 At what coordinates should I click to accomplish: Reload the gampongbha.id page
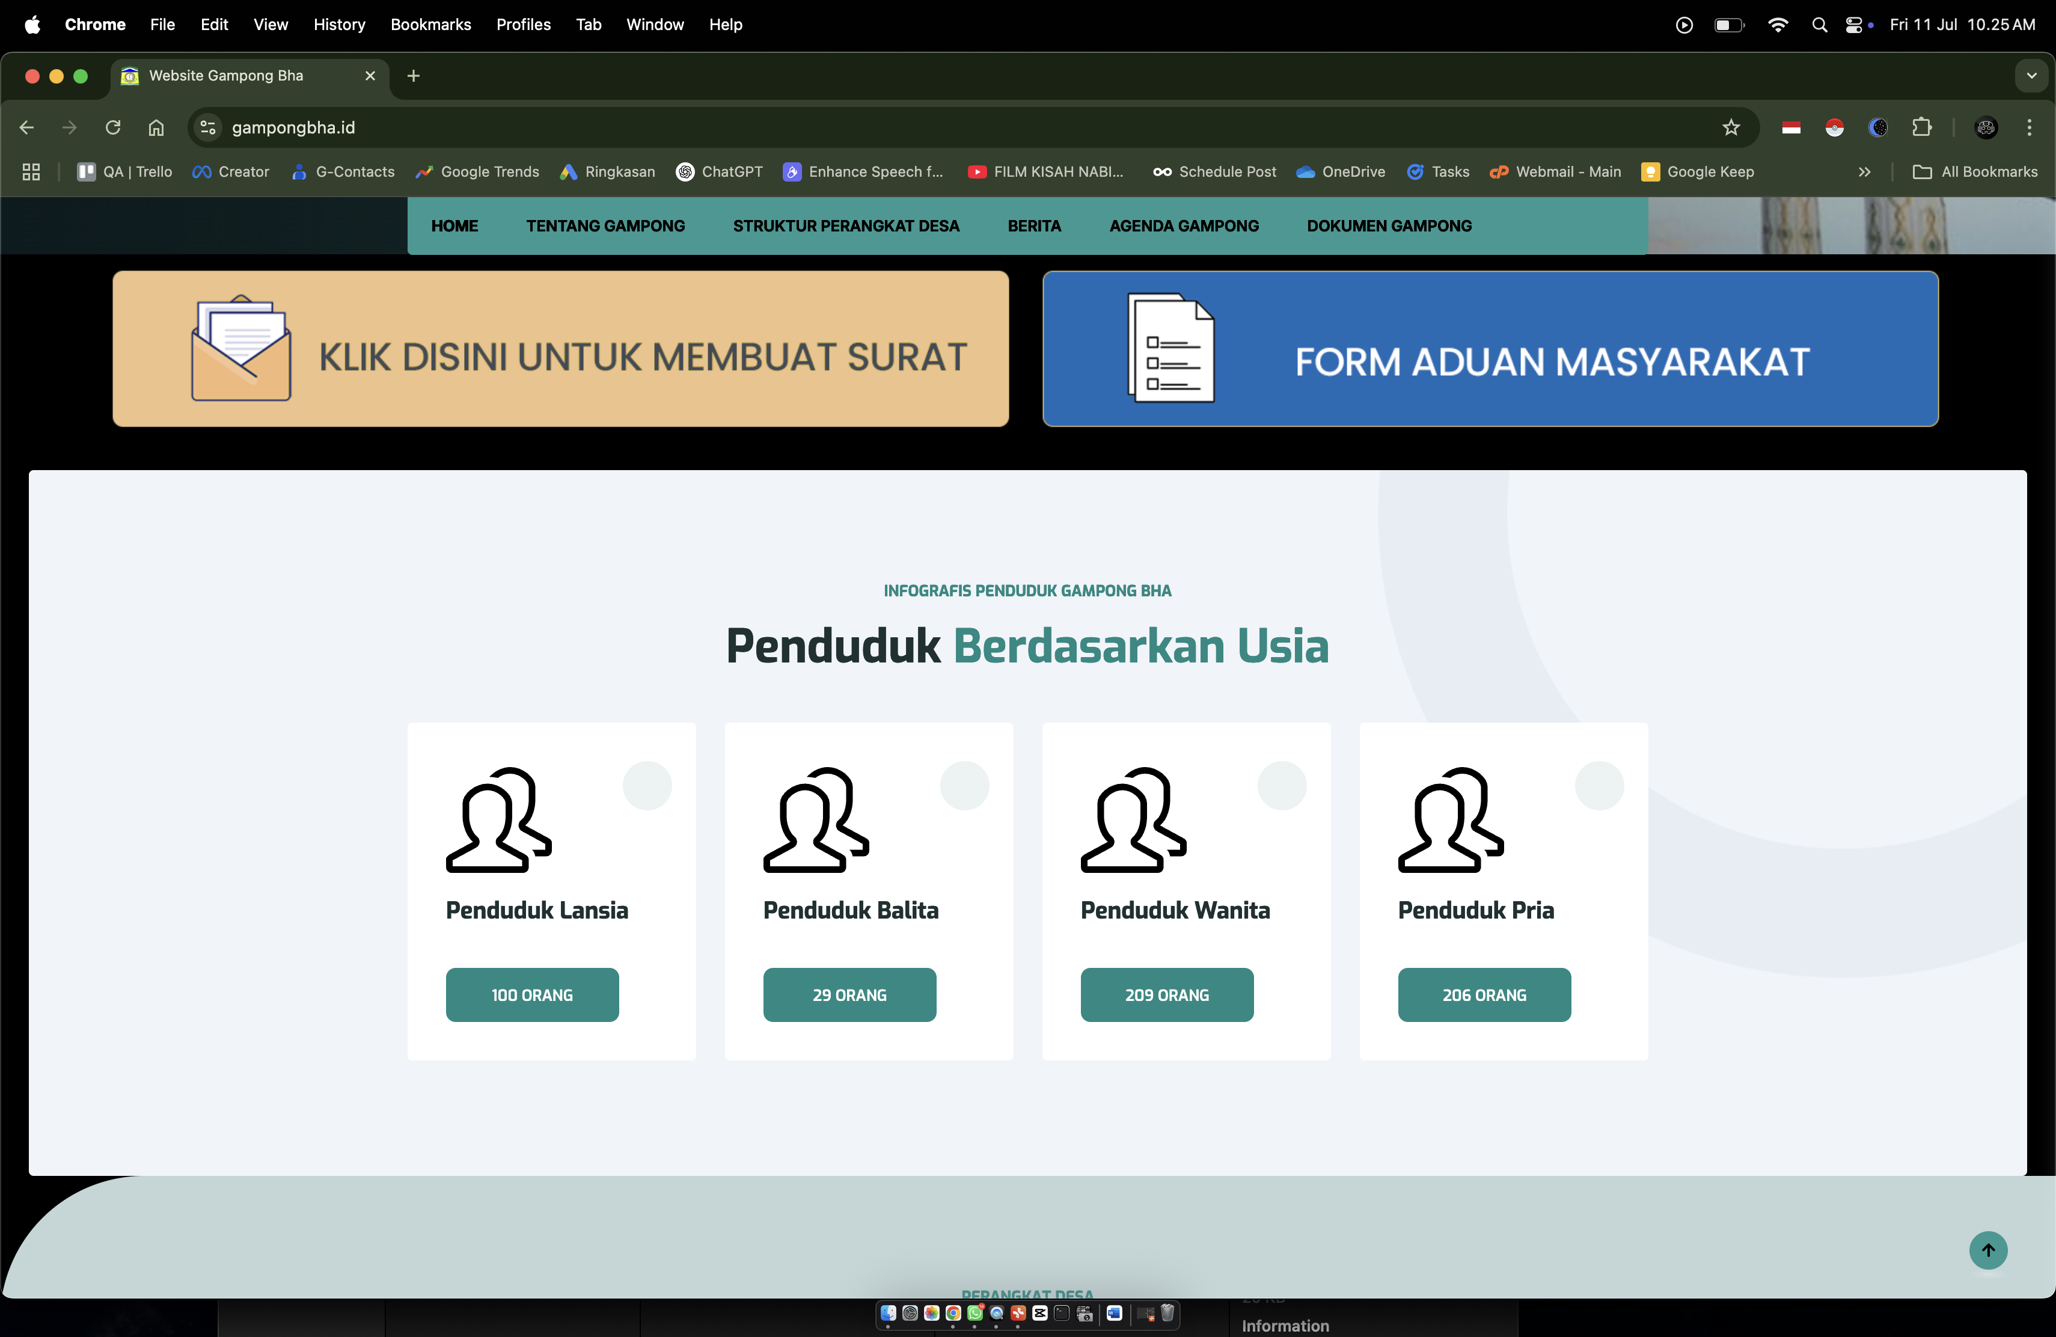click(x=112, y=128)
